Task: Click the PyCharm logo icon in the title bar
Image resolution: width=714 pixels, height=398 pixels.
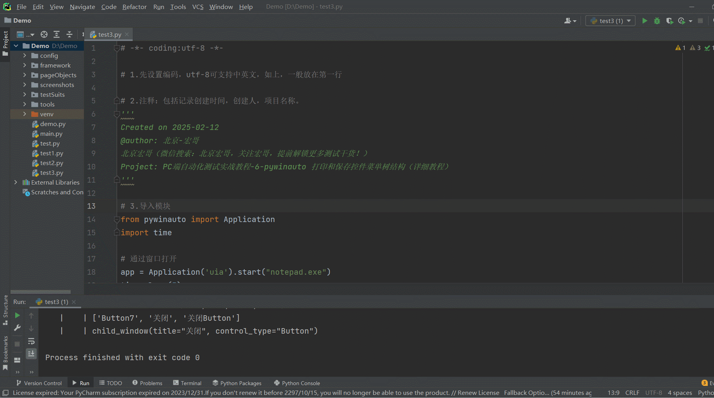Action: click(7, 7)
